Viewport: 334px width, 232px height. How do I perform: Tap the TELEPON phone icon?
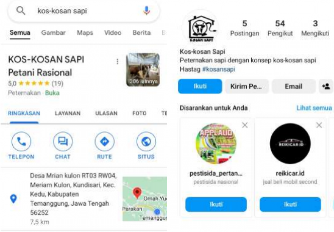coord(21,141)
